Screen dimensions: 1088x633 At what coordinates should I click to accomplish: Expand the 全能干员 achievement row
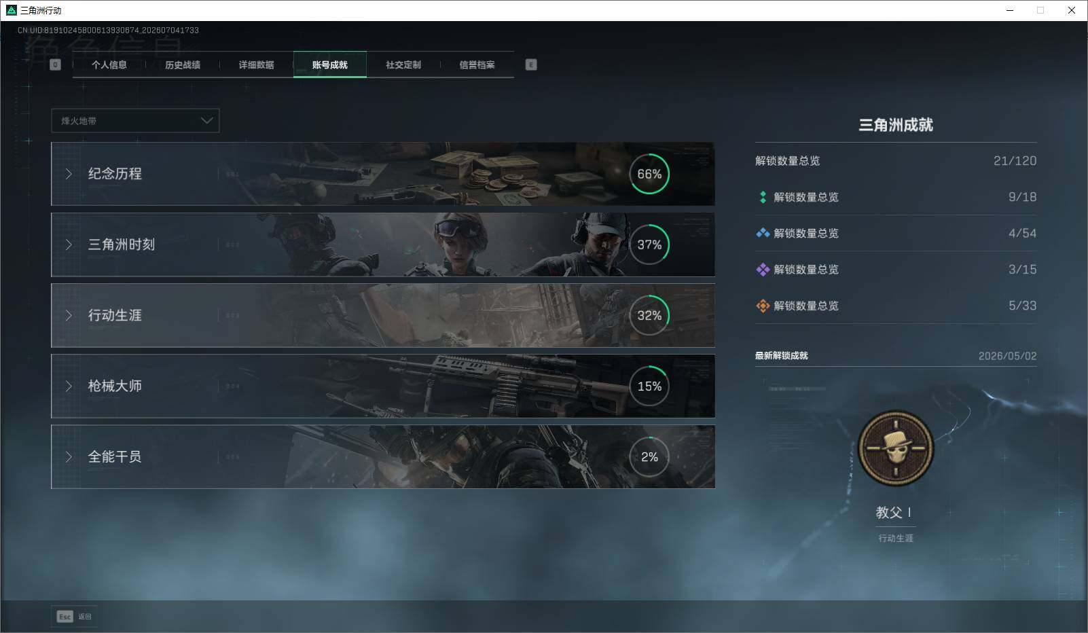(383, 456)
